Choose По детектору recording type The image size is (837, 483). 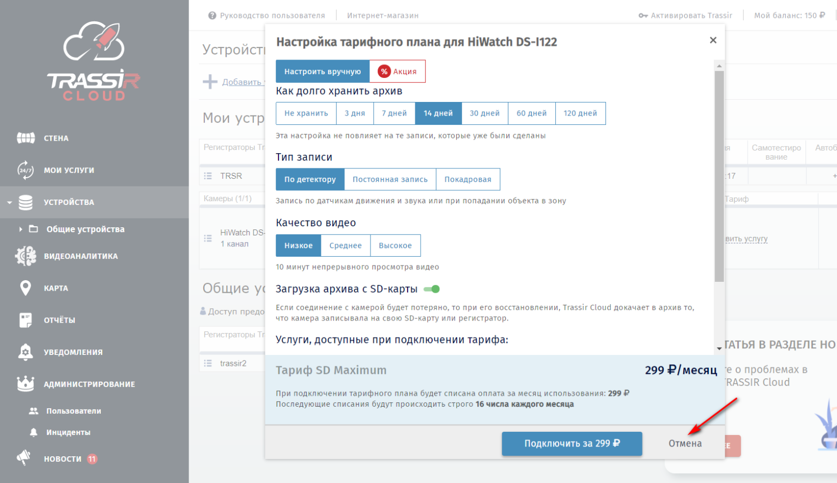(x=310, y=179)
